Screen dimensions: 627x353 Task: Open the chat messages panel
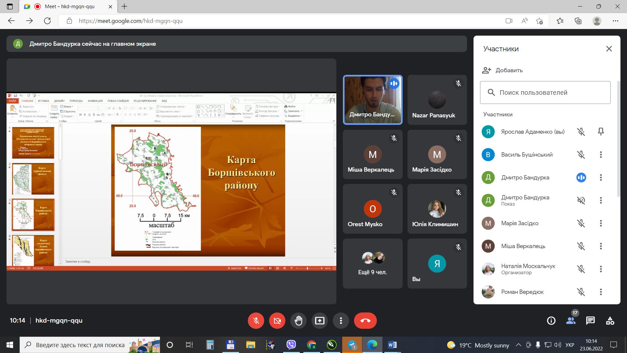[590, 321]
